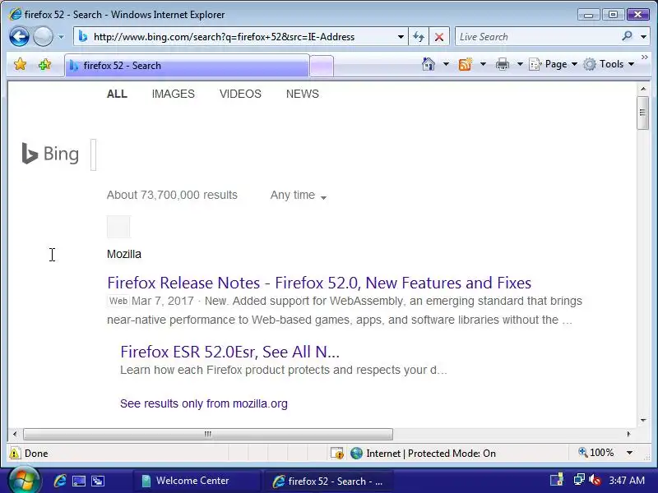Click the RSS Feeds icon

[465, 64]
